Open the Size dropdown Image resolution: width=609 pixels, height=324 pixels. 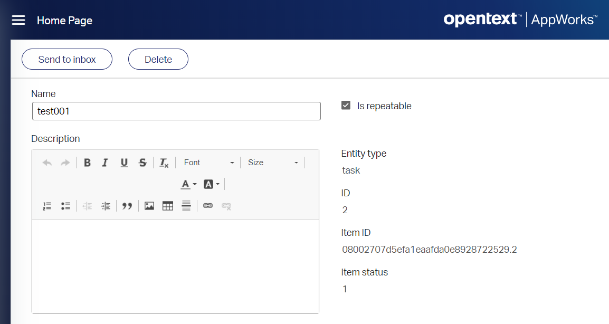(273, 163)
